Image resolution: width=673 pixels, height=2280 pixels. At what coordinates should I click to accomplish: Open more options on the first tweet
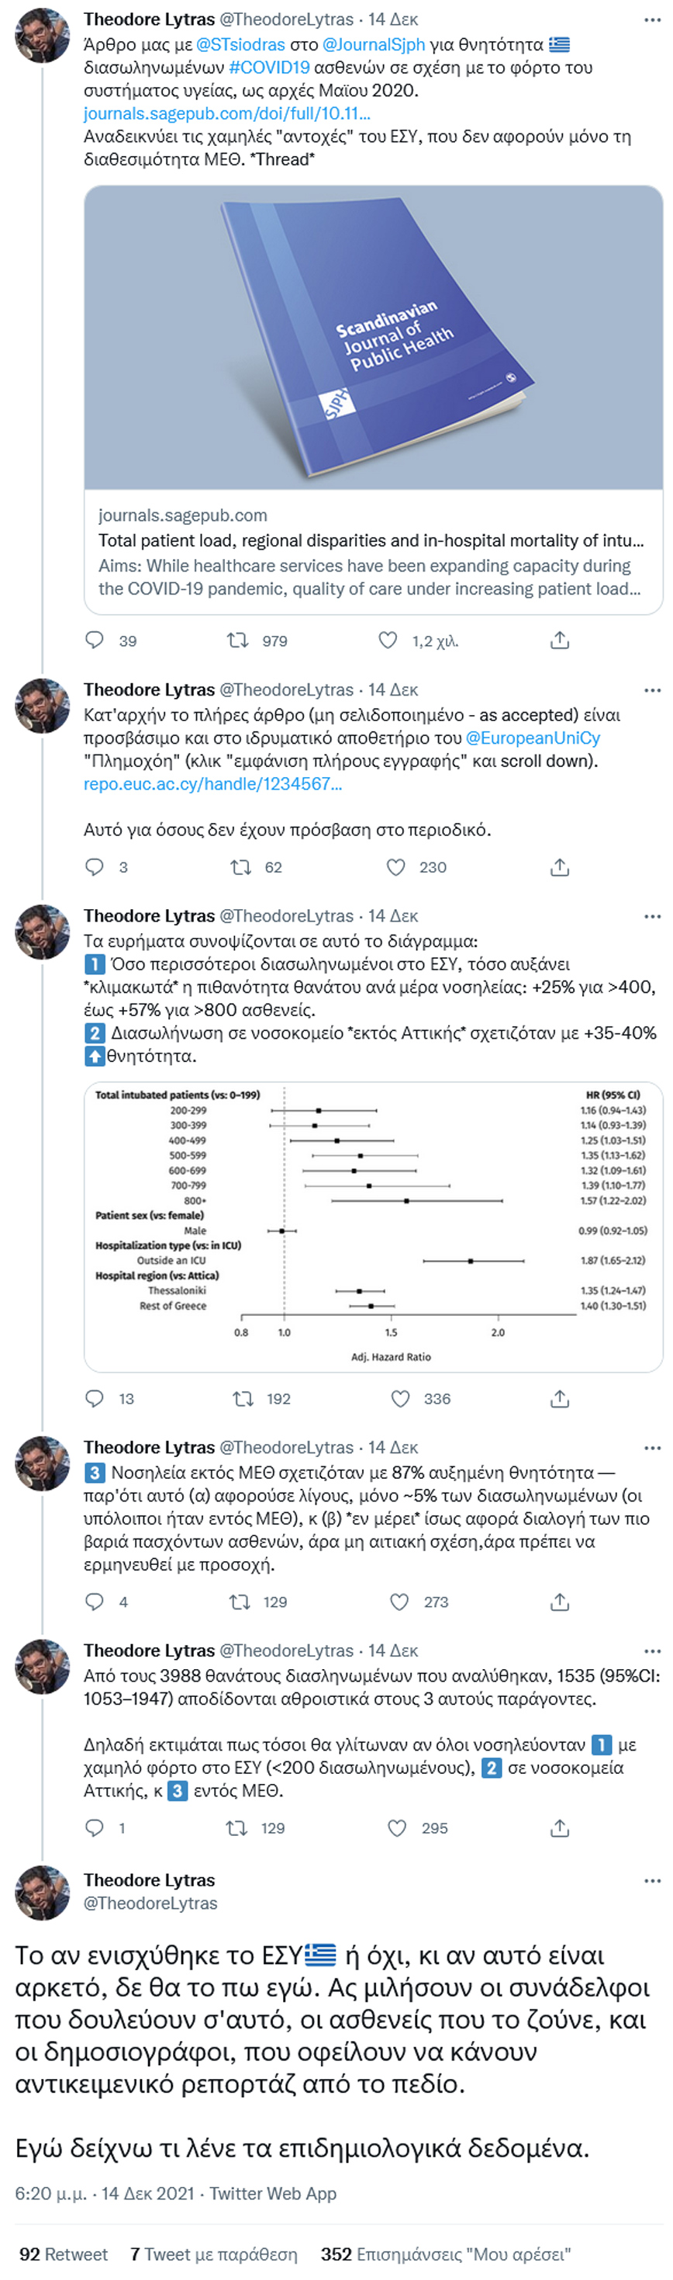[x=653, y=19]
